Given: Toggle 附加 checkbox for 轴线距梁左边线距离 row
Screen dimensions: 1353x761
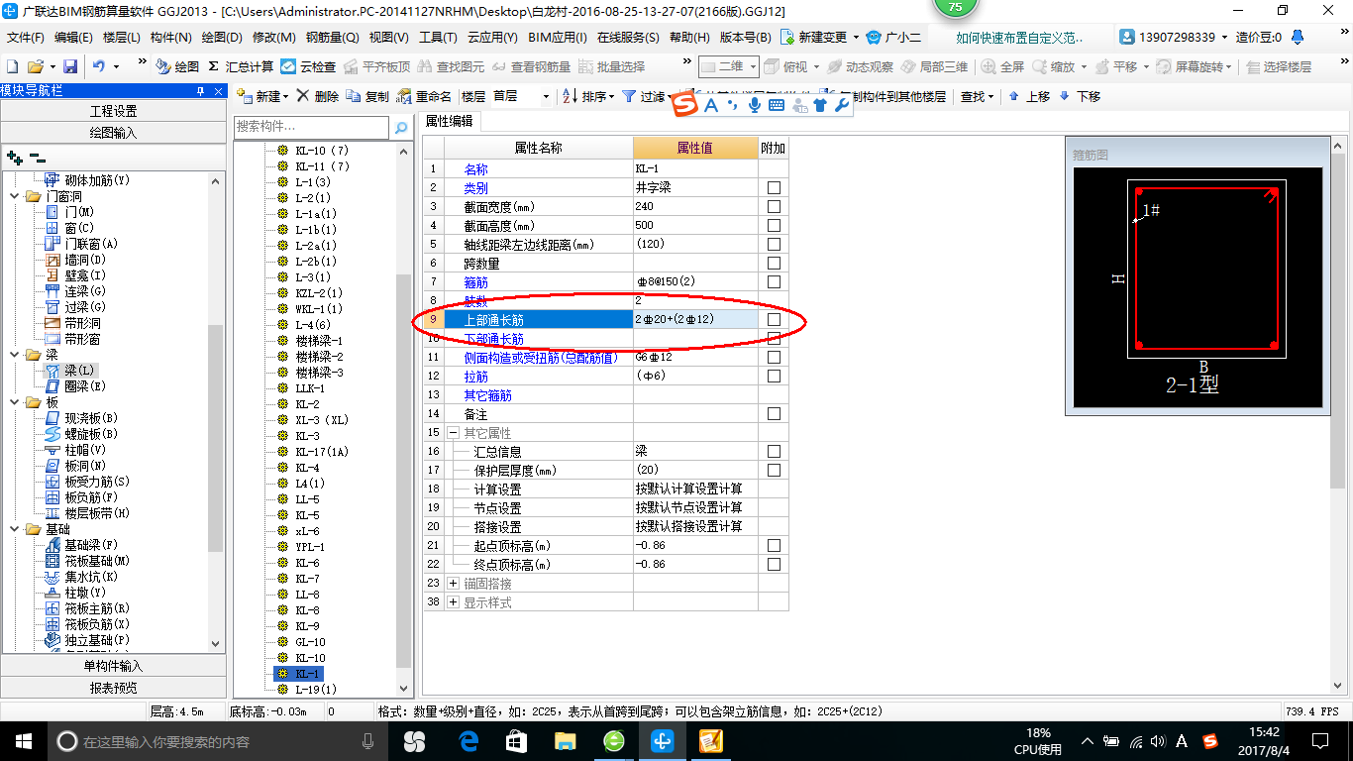Looking at the screenshot, I should point(774,244).
